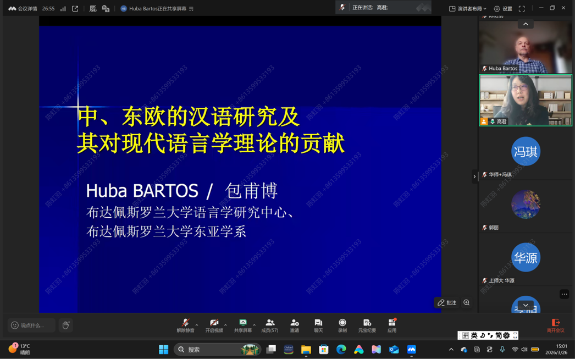Expand video options arrow beside 开启视频
The image size is (575, 359).
coord(225,325)
